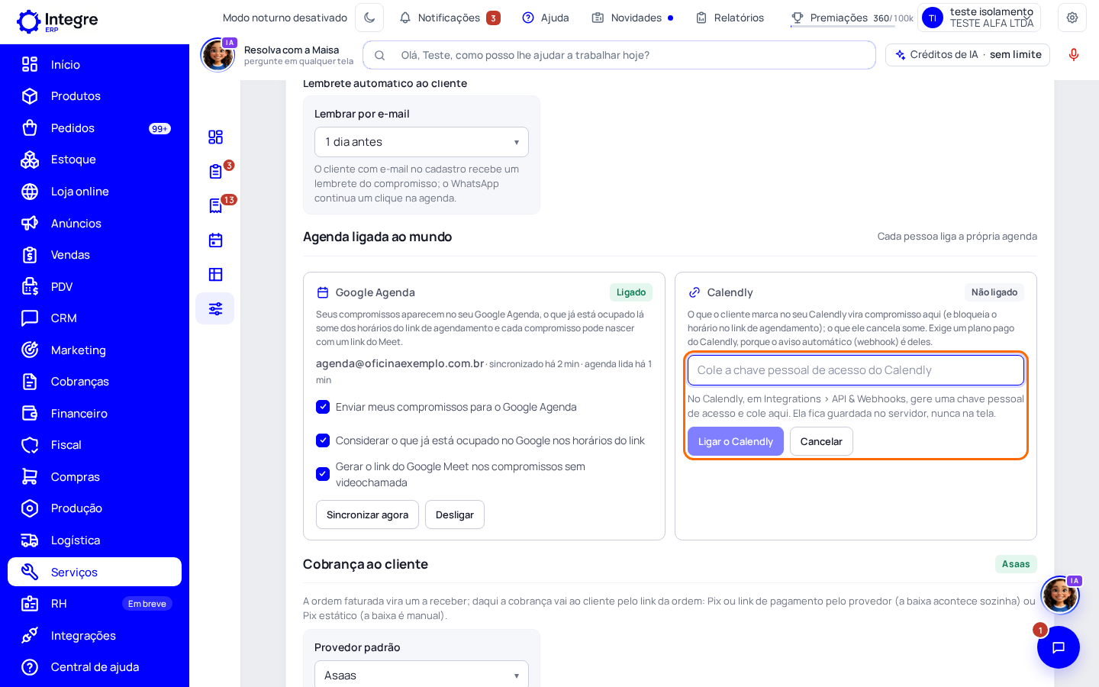Open Anúncios in sidebar
Screen dimensions: 1099x687
95,224
